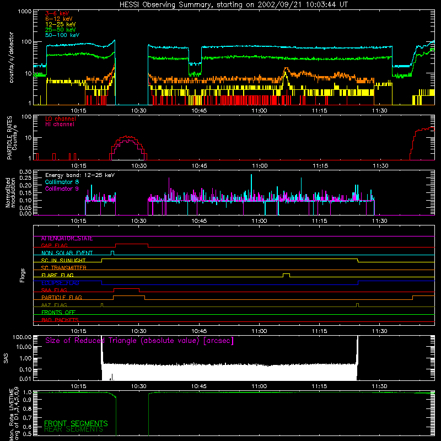Select the Collimator 8 legend label
The image size is (441, 441).
pos(62,182)
